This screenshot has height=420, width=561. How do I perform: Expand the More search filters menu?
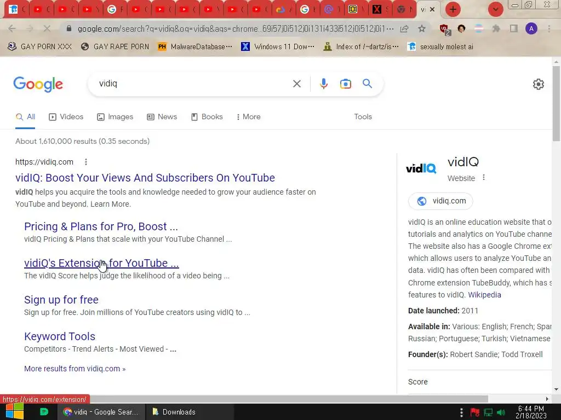248,117
